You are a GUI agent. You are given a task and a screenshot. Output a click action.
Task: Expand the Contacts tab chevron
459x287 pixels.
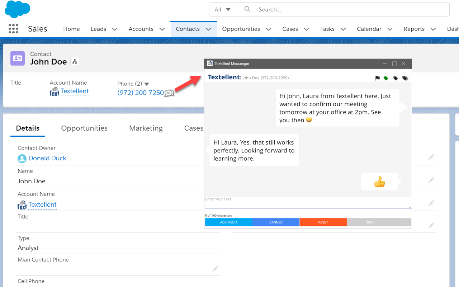point(208,29)
